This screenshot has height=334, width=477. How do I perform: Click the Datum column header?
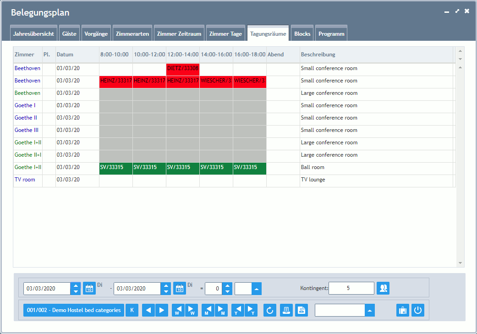(x=77, y=55)
